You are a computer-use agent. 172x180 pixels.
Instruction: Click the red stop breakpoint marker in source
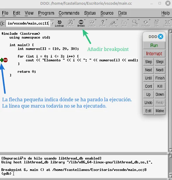[5, 60]
